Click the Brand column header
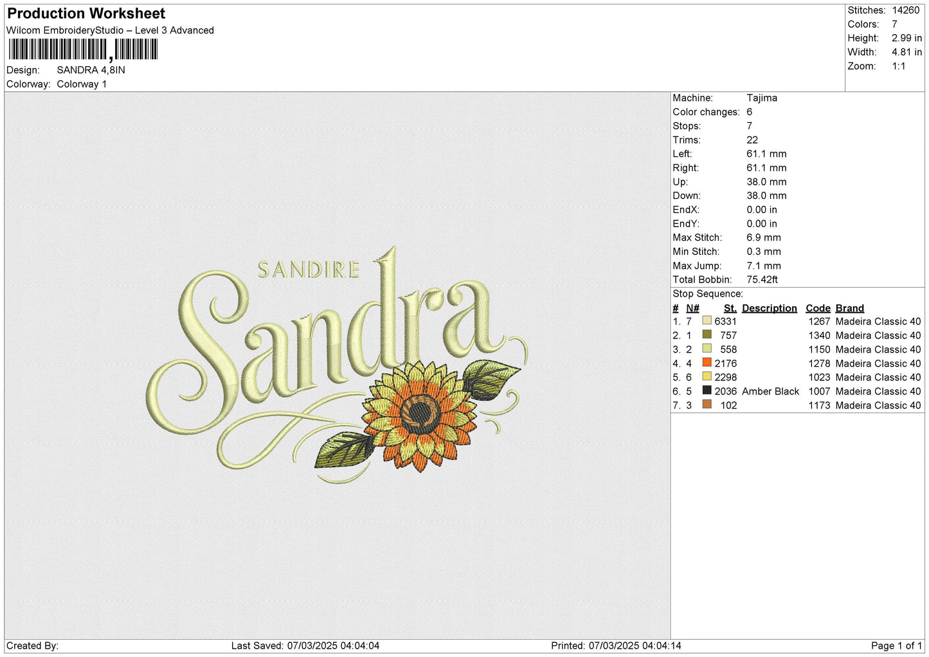 point(850,308)
